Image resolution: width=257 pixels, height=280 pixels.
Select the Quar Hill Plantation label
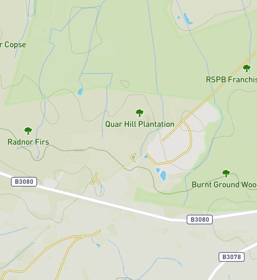(140, 124)
